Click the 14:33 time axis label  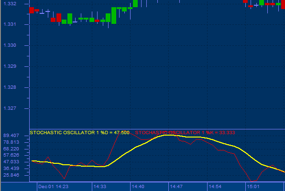click(100, 186)
